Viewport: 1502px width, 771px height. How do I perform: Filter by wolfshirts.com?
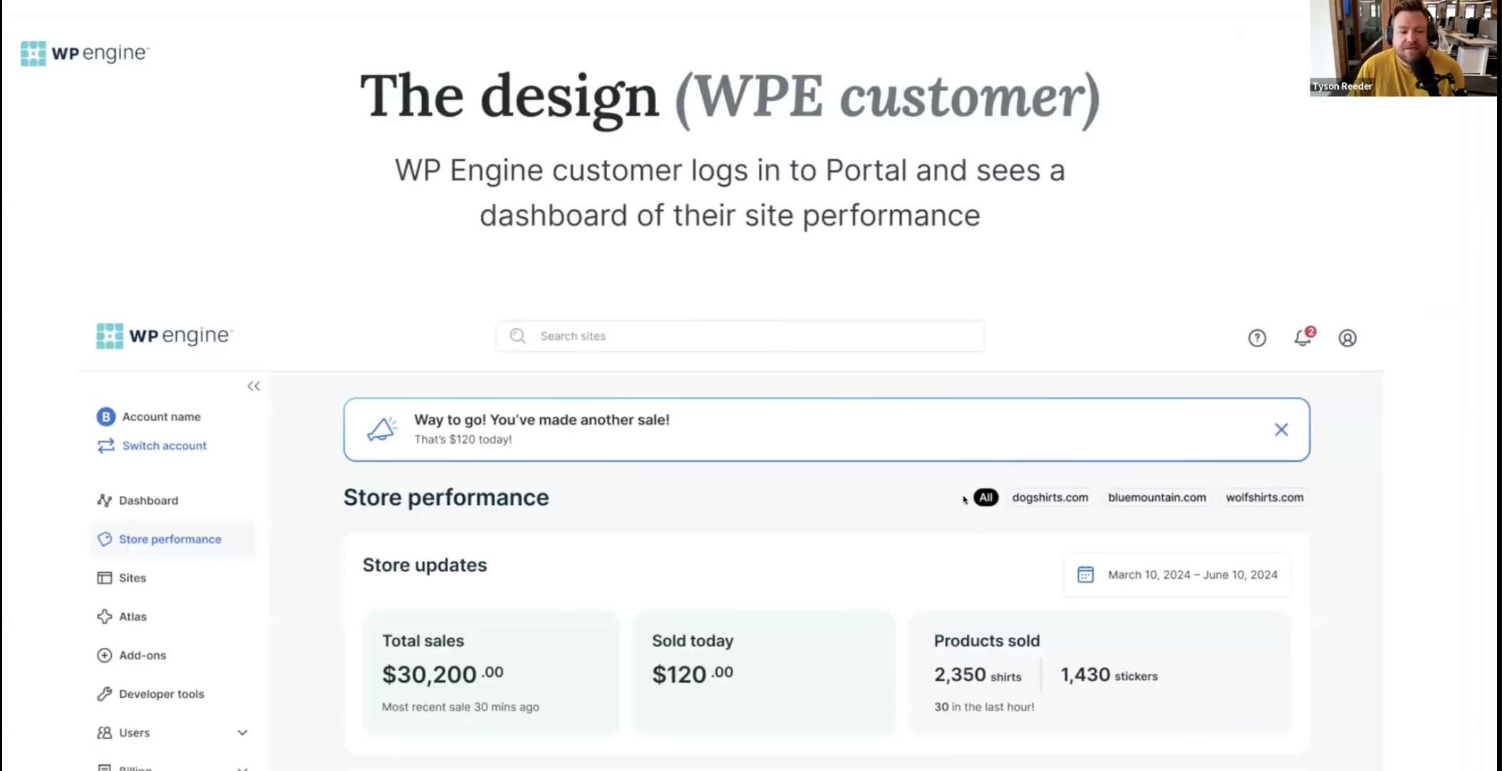(x=1264, y=497)
